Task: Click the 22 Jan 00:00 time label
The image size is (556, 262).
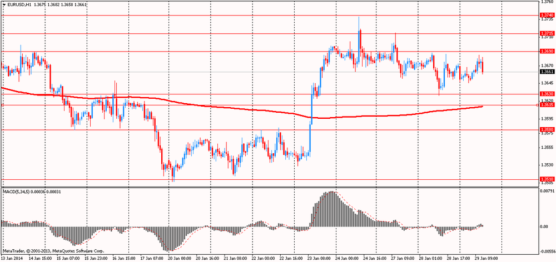Action: [263, 259]
